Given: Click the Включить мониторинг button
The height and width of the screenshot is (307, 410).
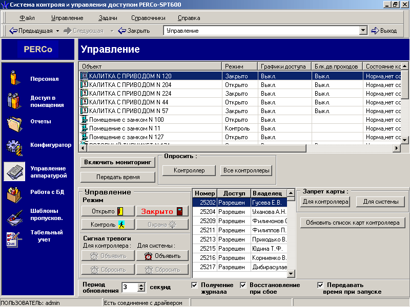Looking at the screenshot, I should [x=118, y=162].
